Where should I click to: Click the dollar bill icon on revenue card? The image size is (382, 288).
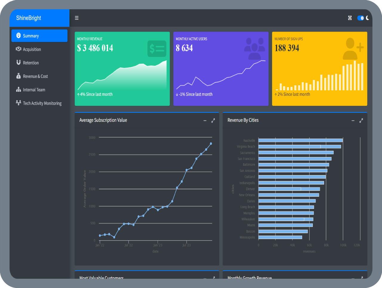click(x=157, y=49)
